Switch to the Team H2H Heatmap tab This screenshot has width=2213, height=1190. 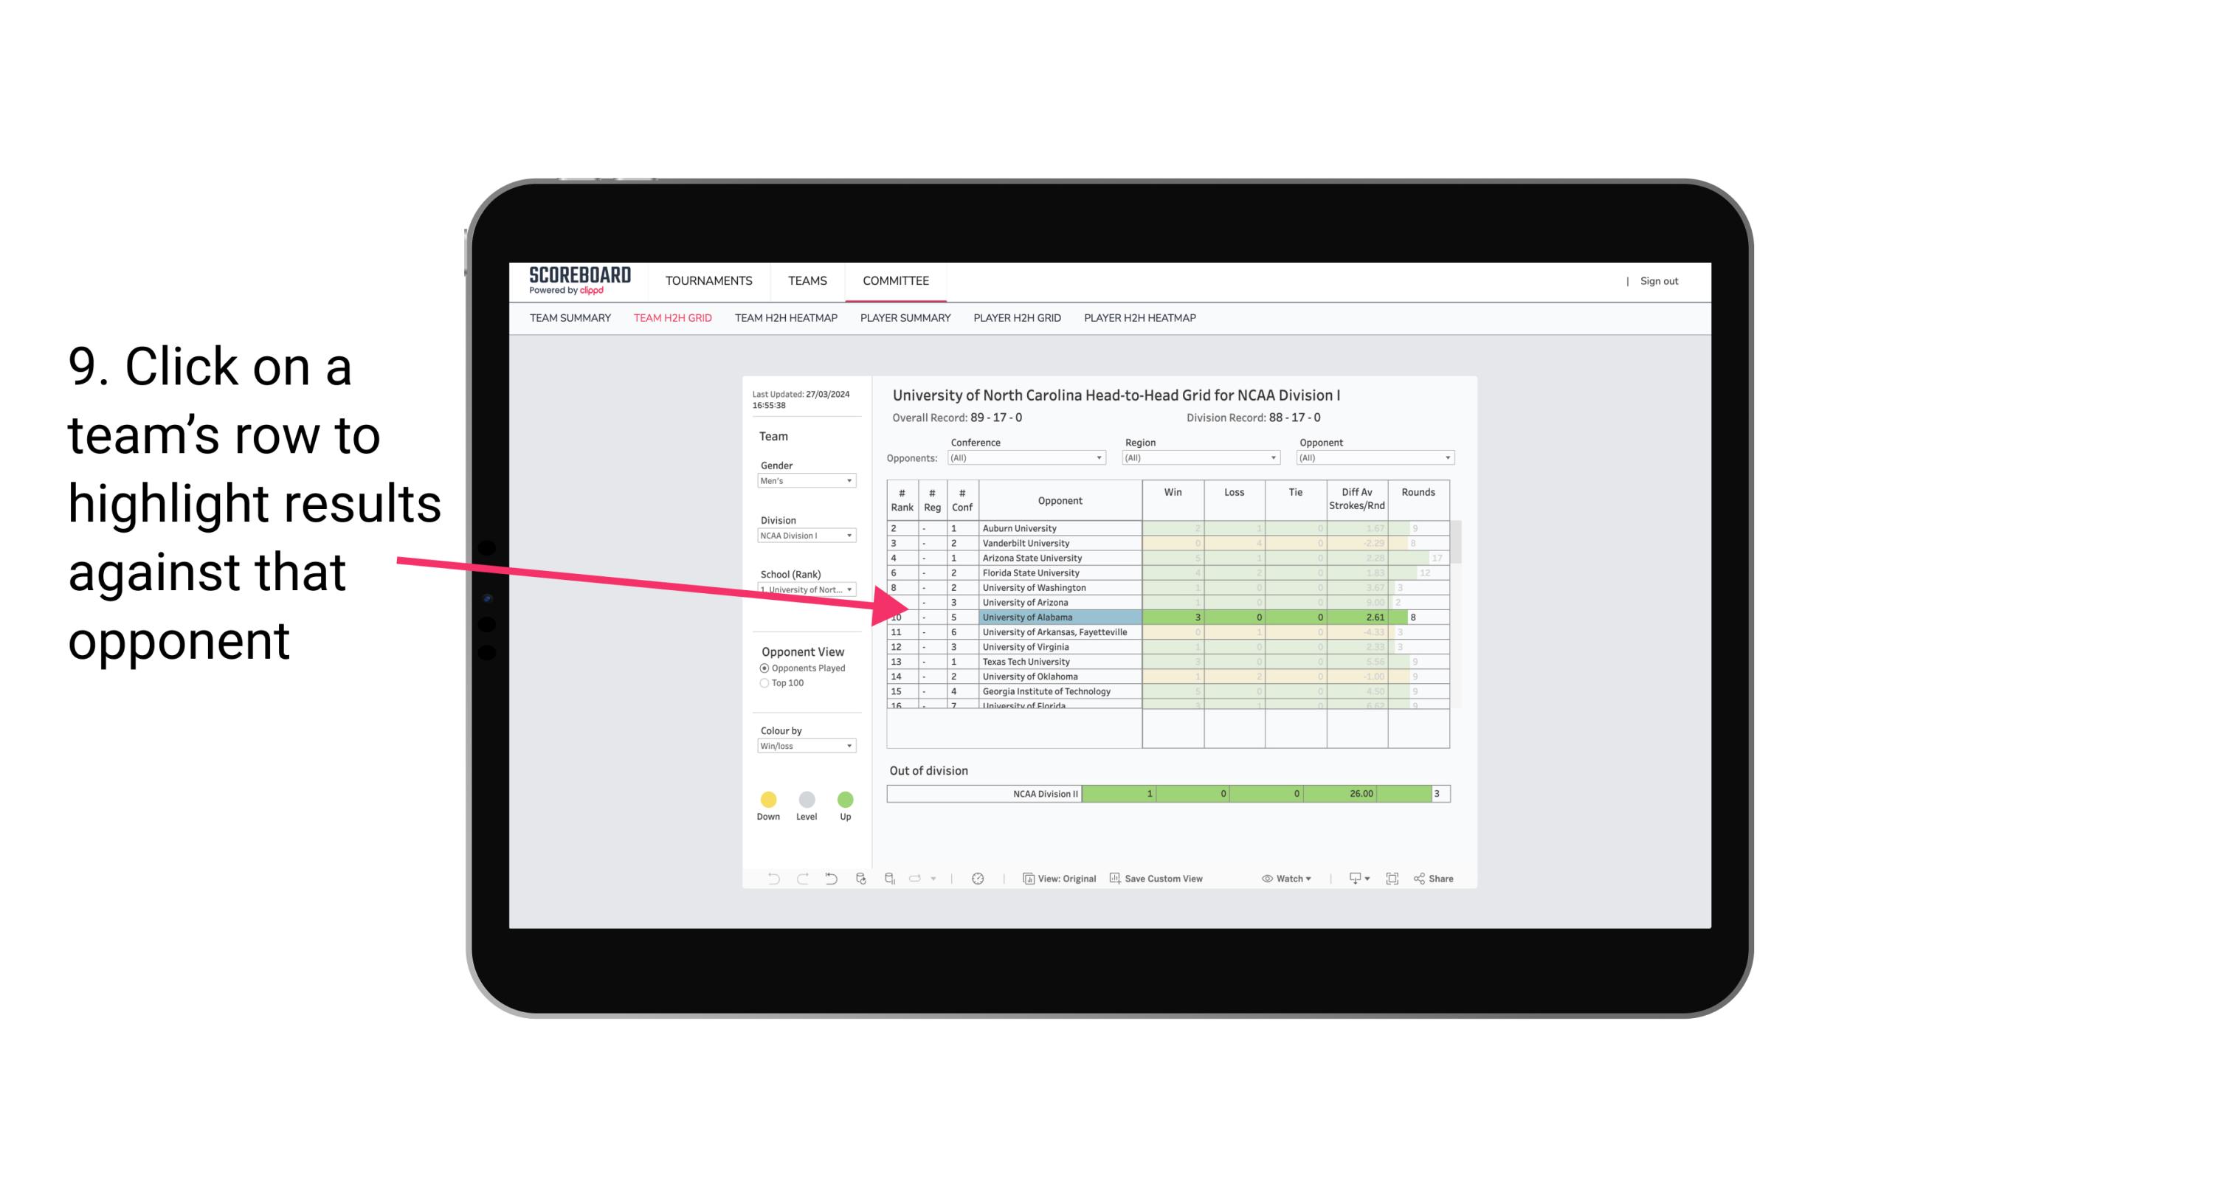(787, 318)
